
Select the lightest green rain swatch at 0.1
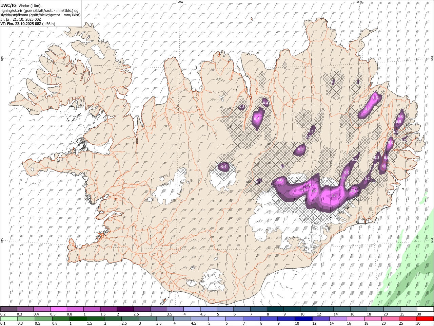(9, 319)
